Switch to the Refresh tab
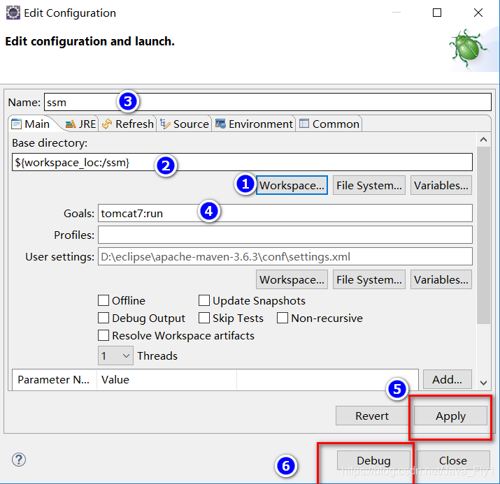This screenshot has width=500, height=484. [127, 124]
